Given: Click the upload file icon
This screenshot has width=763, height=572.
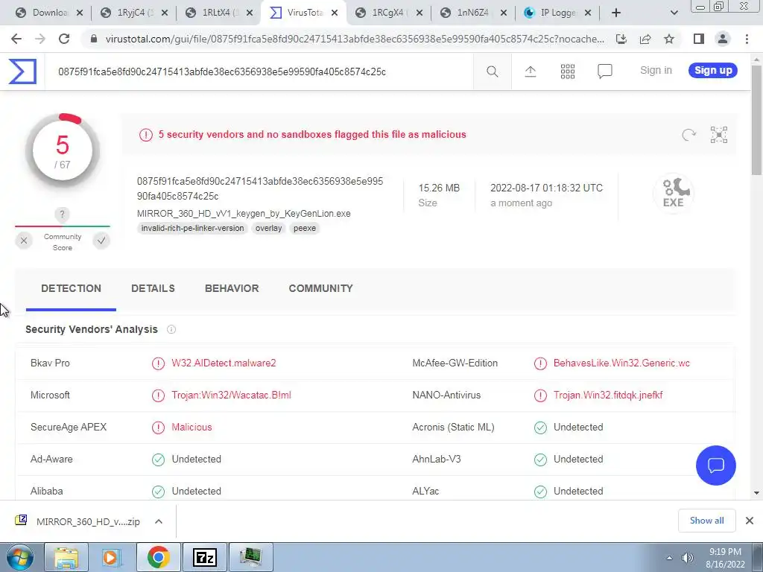Looking at the screenshot, I should [x=531, y=71].
